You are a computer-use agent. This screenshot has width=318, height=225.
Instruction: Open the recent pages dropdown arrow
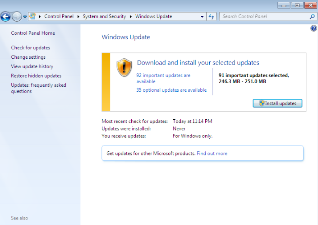(25, 17)
